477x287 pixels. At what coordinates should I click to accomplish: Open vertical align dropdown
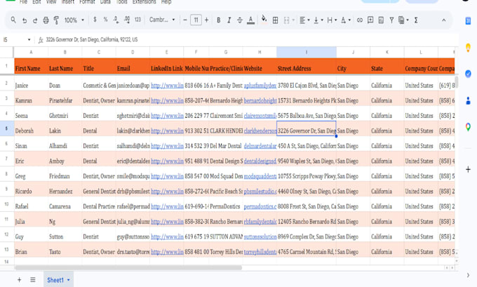(x=318, y=20)
